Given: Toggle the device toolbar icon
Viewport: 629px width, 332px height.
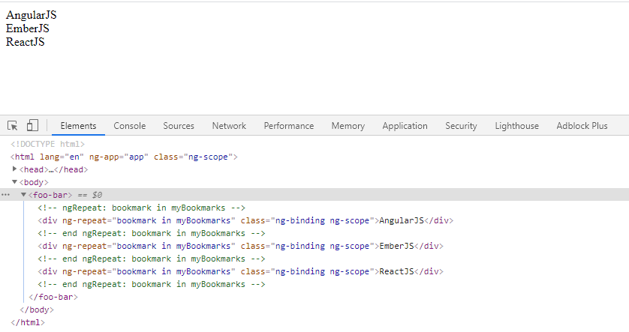Looking at the screenshot, I should pos(33,126).
